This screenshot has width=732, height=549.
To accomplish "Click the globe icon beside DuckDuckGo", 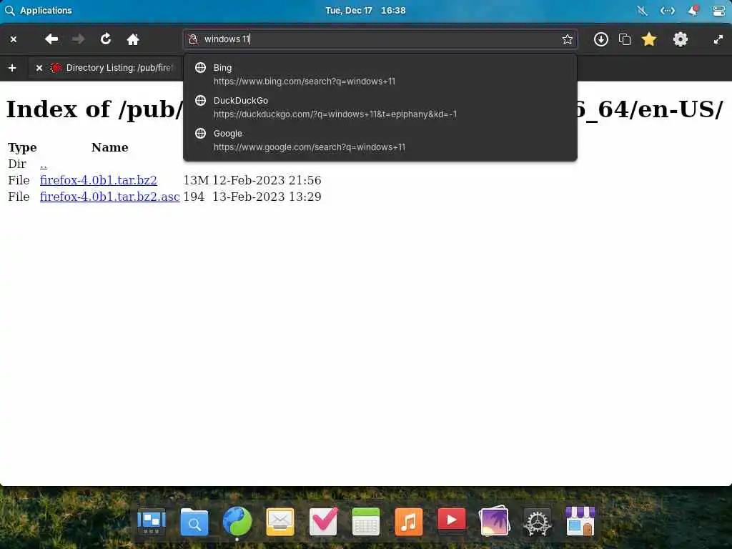I will (200, 100).
